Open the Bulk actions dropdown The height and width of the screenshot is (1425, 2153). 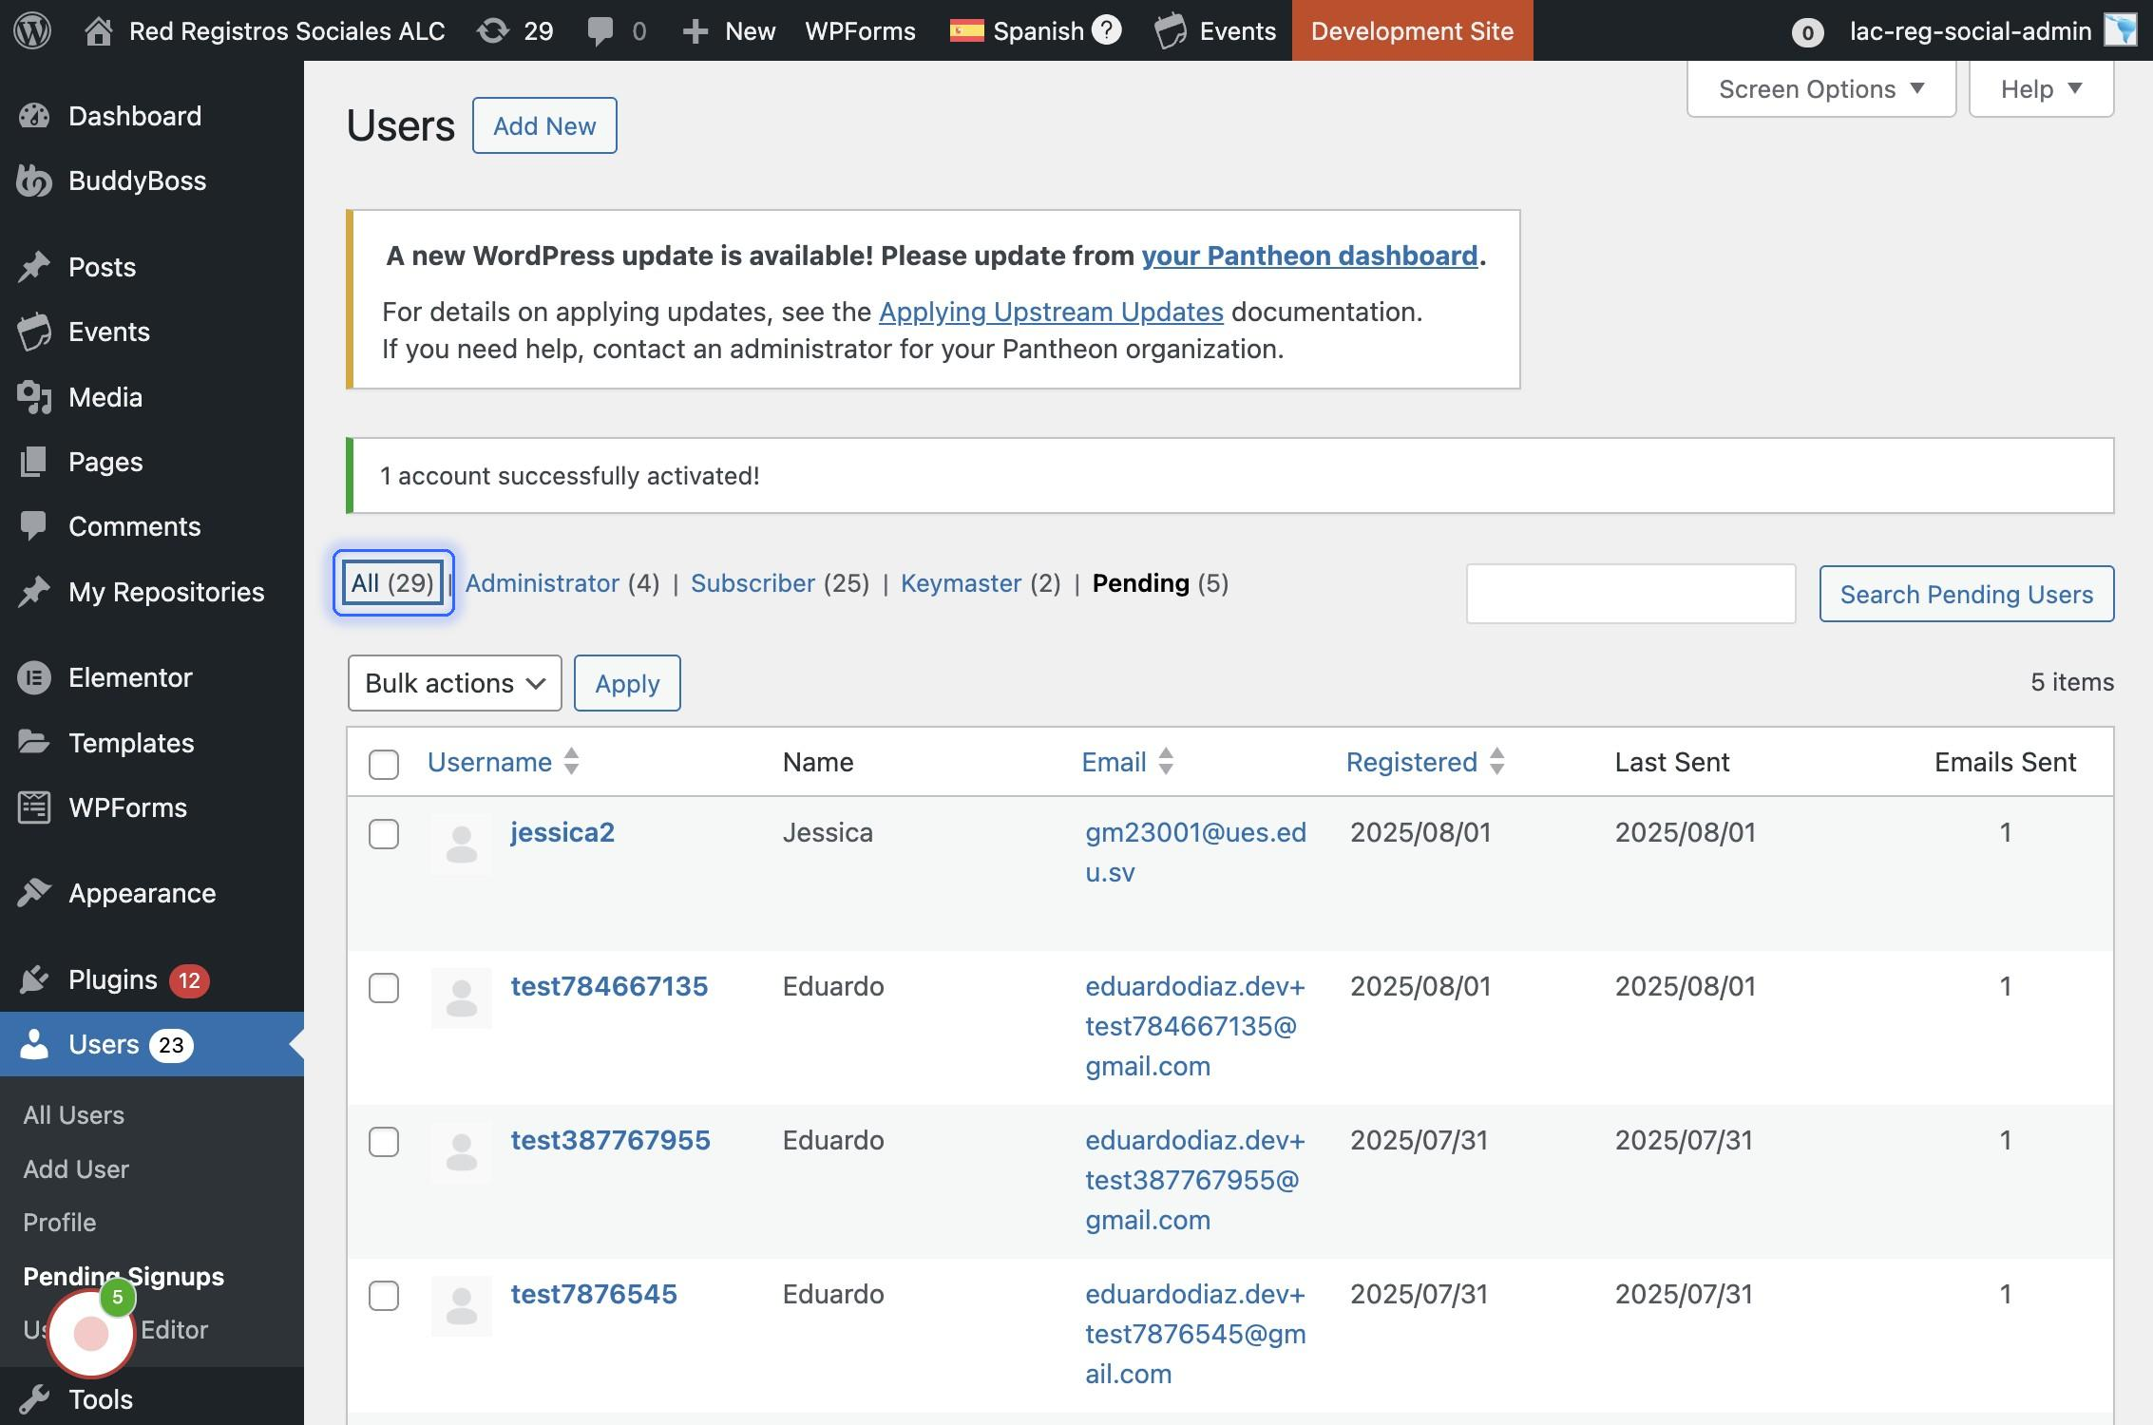[x=454, y=683]
